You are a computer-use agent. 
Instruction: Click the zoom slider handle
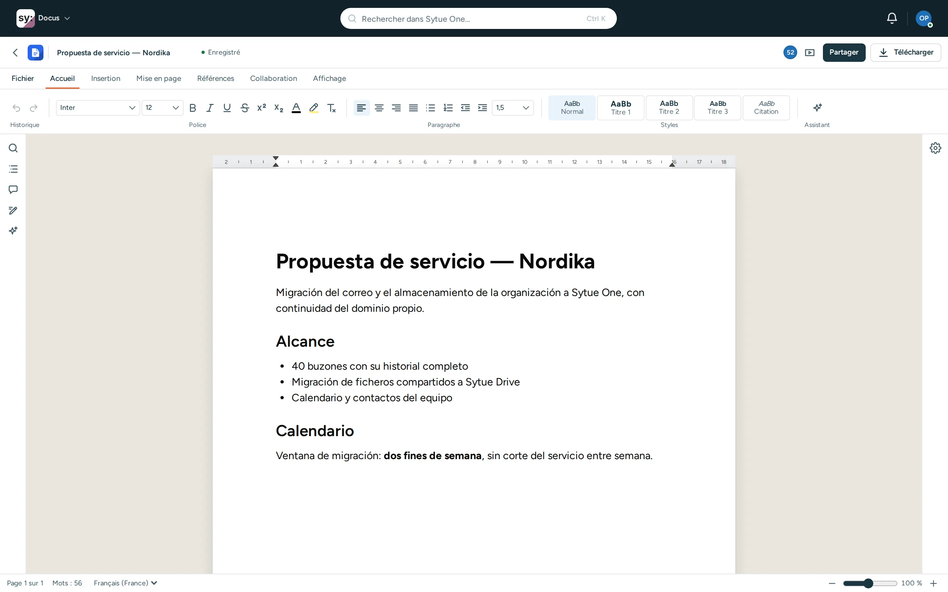coord(868,583)
